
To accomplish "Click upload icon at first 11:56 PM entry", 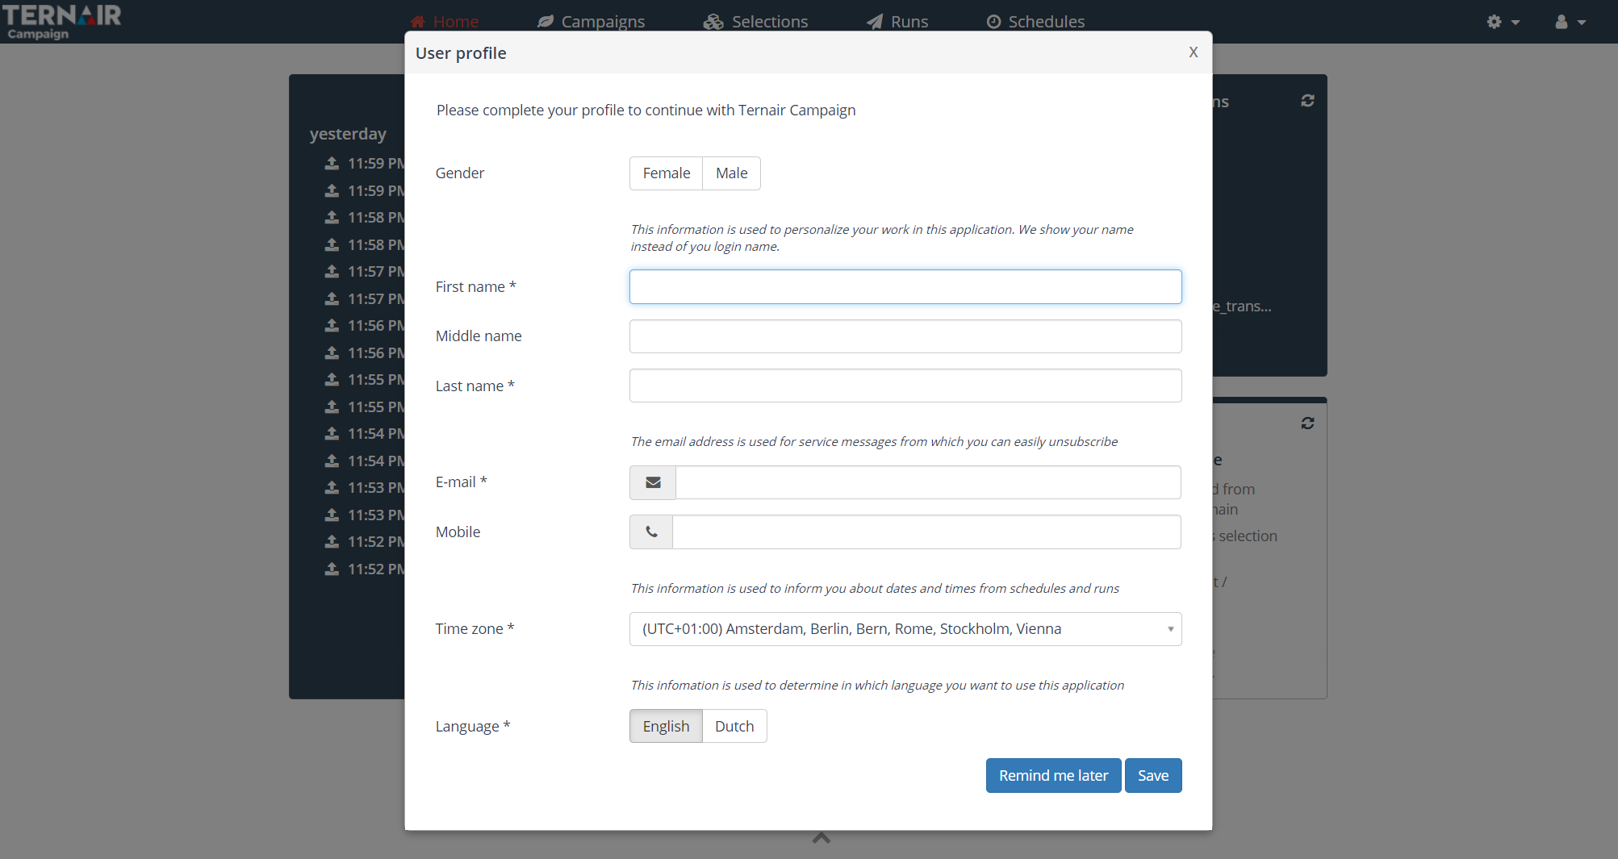I will (x=332, y=325).
